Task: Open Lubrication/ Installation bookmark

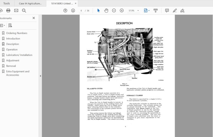Action: point(19,55)
